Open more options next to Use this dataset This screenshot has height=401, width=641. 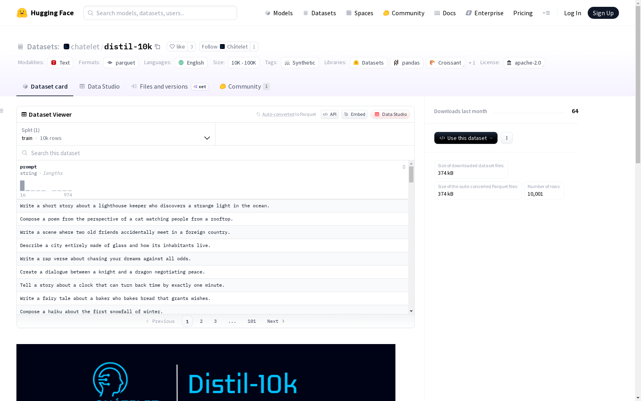507,138
